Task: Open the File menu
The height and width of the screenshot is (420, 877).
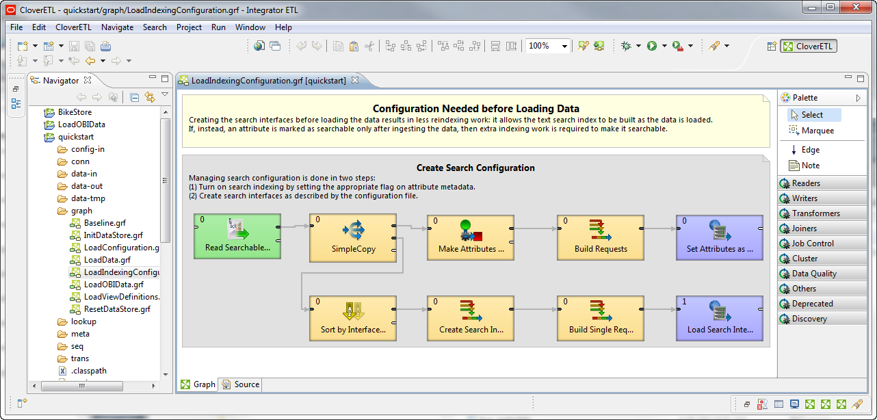Action: [x=16, y=27]
